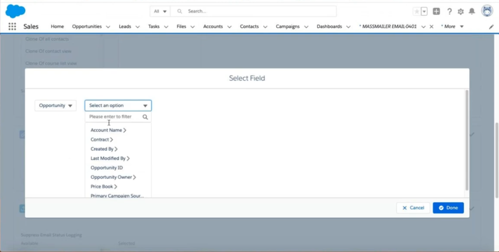Open the Dashboards tab
Image resolution: width=499 pixels, height=252 pixels.
[x=329, y=26]
